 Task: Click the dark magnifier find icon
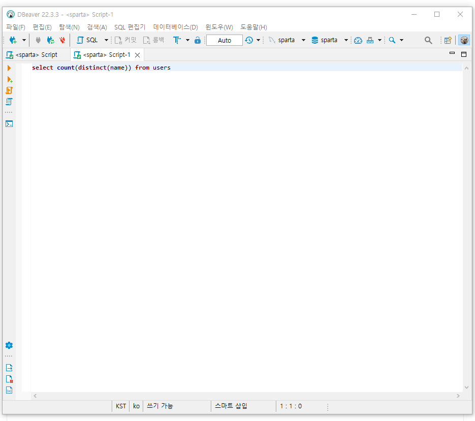click(428, 40)
